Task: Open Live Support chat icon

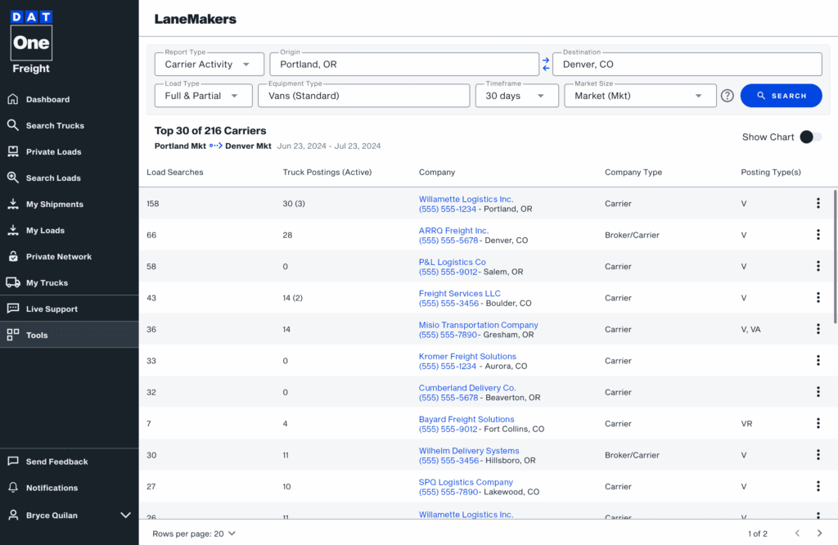Action: click(x=13, y=309)
